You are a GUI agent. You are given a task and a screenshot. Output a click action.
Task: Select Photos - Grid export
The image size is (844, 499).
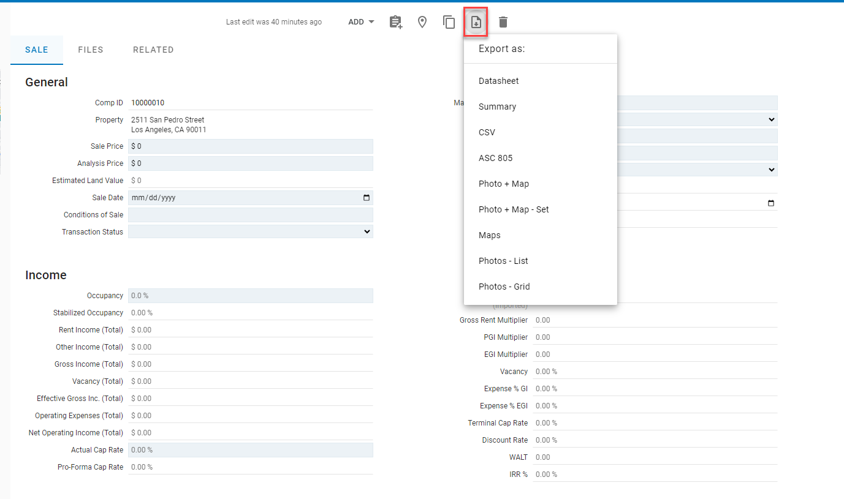click(541, 287)
